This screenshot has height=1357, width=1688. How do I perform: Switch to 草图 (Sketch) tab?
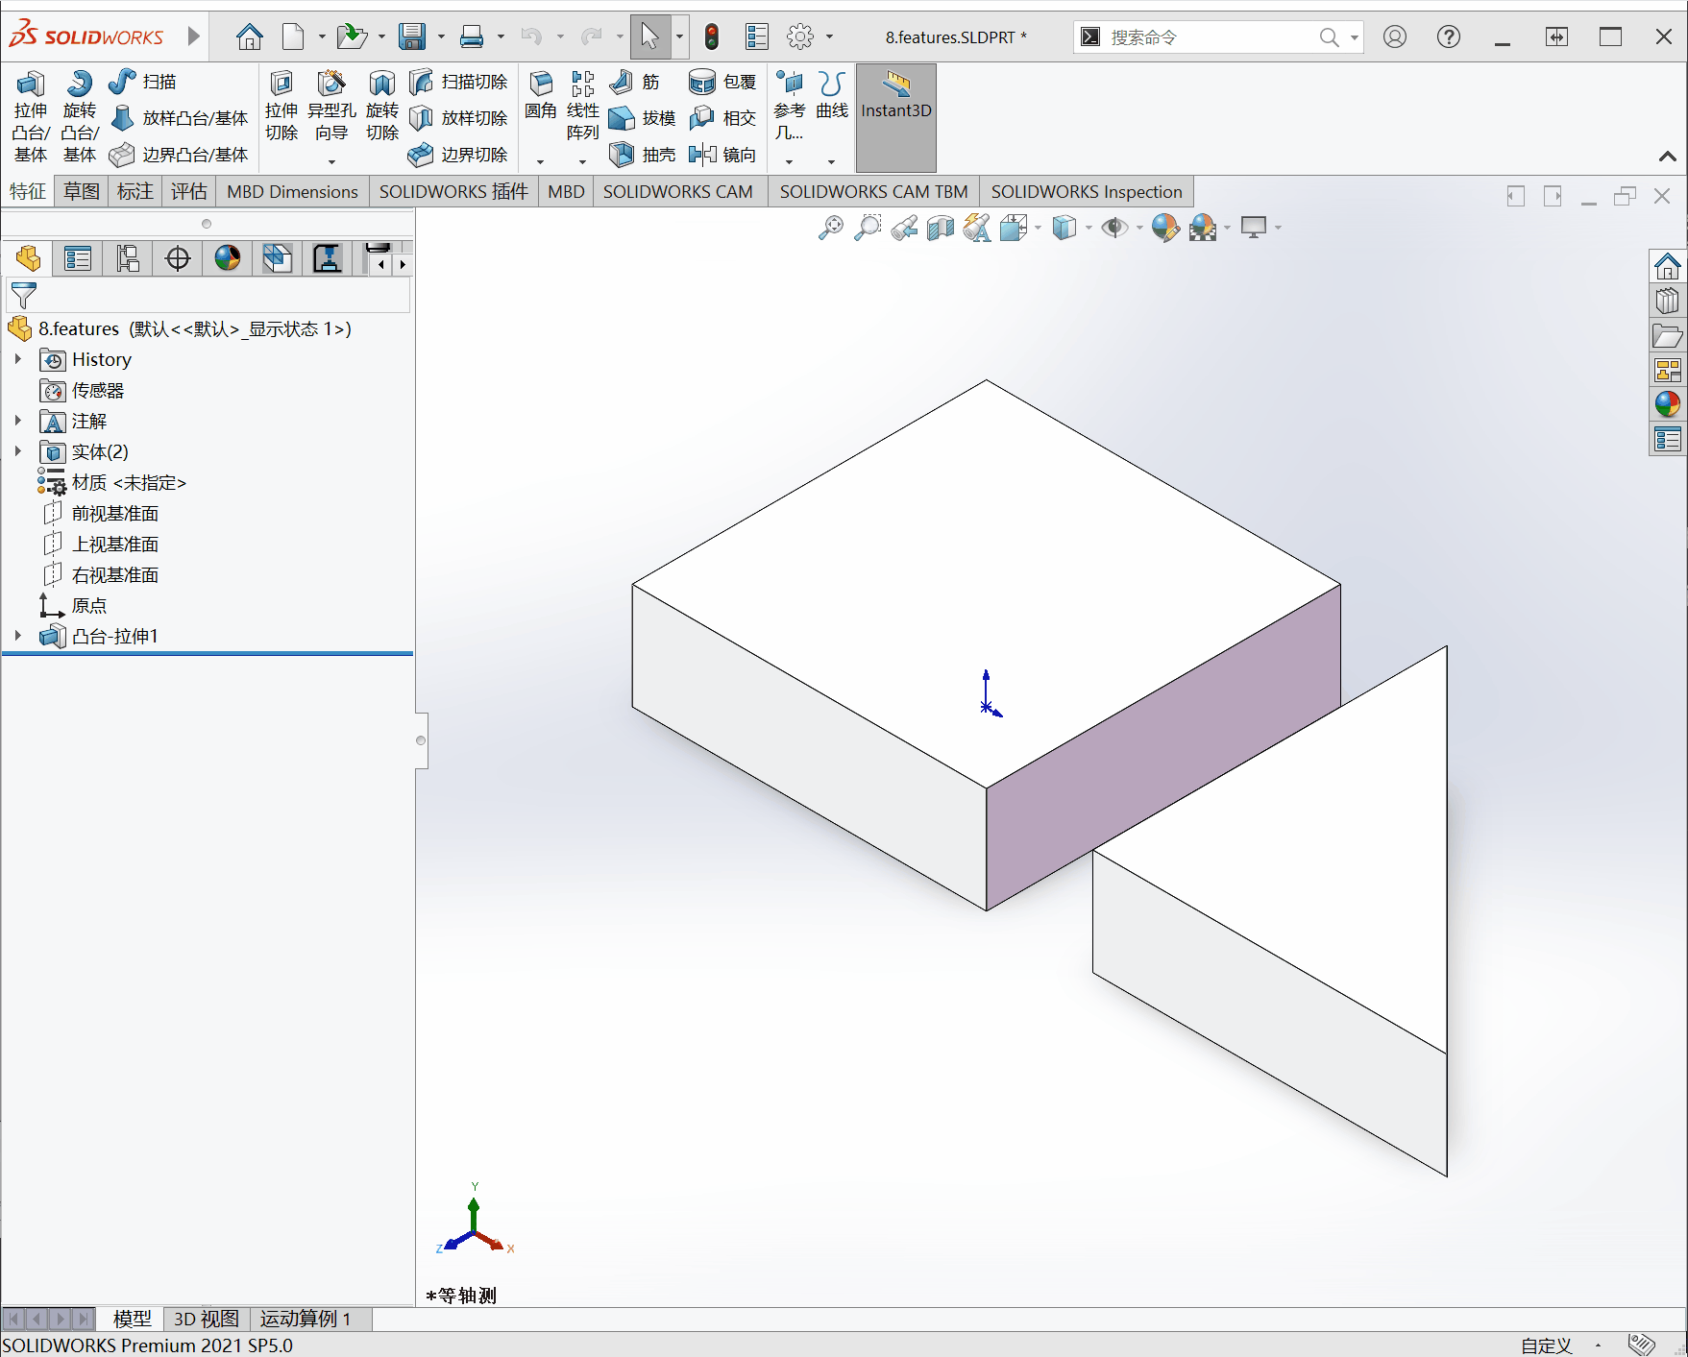click(x=82, y=191)
